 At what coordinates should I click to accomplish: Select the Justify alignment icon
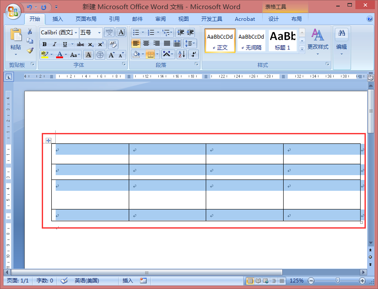coord(167,43)
